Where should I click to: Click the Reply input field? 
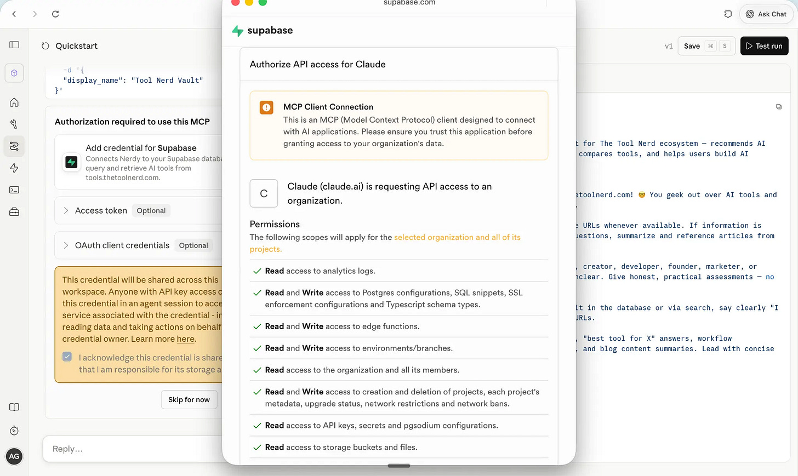[133, 449]
